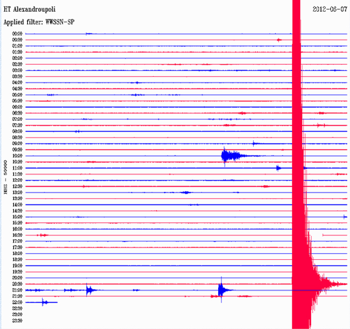Click the blue burst on 13:00 trace
This screenshot has height=329, width=350.
tap(186, 192)
